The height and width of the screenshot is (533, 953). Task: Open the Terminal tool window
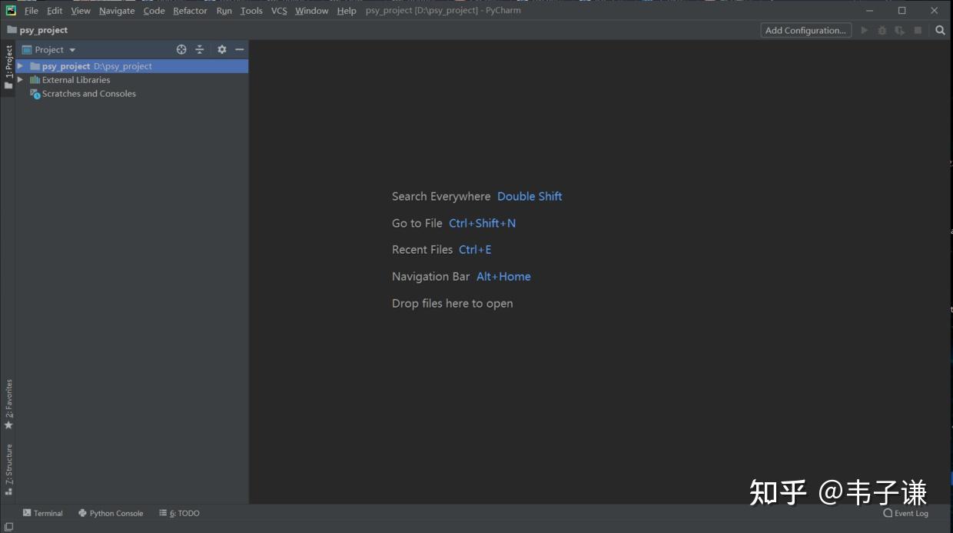[x=42, y=513]
